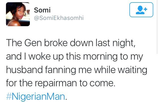
Task: Click the follow user button
Action: (x=141, y=10)
